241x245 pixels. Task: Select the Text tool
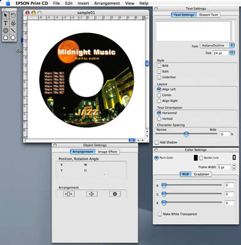pyautogui.click(x=6, y=23)
